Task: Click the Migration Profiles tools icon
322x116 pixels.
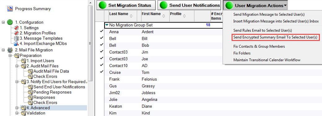Action: [16, 33]
